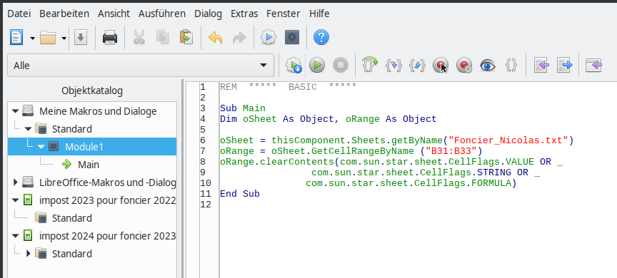Open Help via the question mark icon

[321, 38]
